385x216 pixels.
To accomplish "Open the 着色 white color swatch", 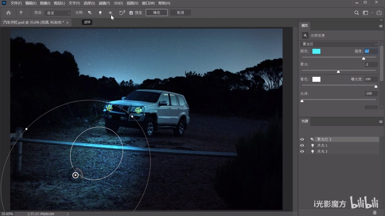I will pyautogui.click(x=316, y=79).
